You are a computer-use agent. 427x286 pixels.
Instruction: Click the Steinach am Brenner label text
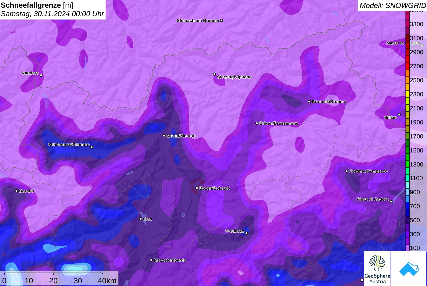tap(198, 20)
